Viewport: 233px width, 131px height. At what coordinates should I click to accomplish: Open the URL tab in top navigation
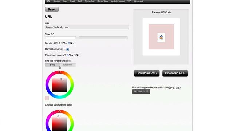[x=48, y=1]
